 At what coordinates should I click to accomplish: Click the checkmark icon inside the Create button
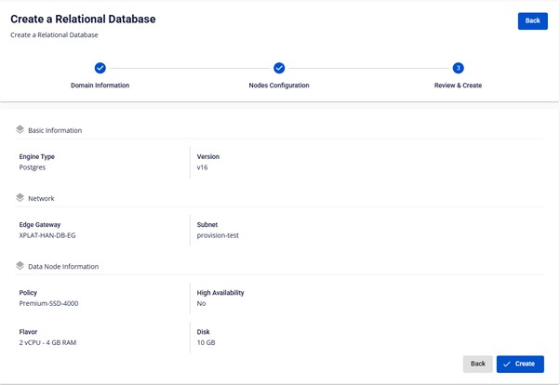tap(507, 364)
